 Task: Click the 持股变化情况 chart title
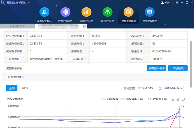[15, 99]
